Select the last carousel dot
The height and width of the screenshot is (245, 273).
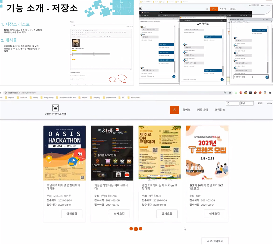coord(141,229)
